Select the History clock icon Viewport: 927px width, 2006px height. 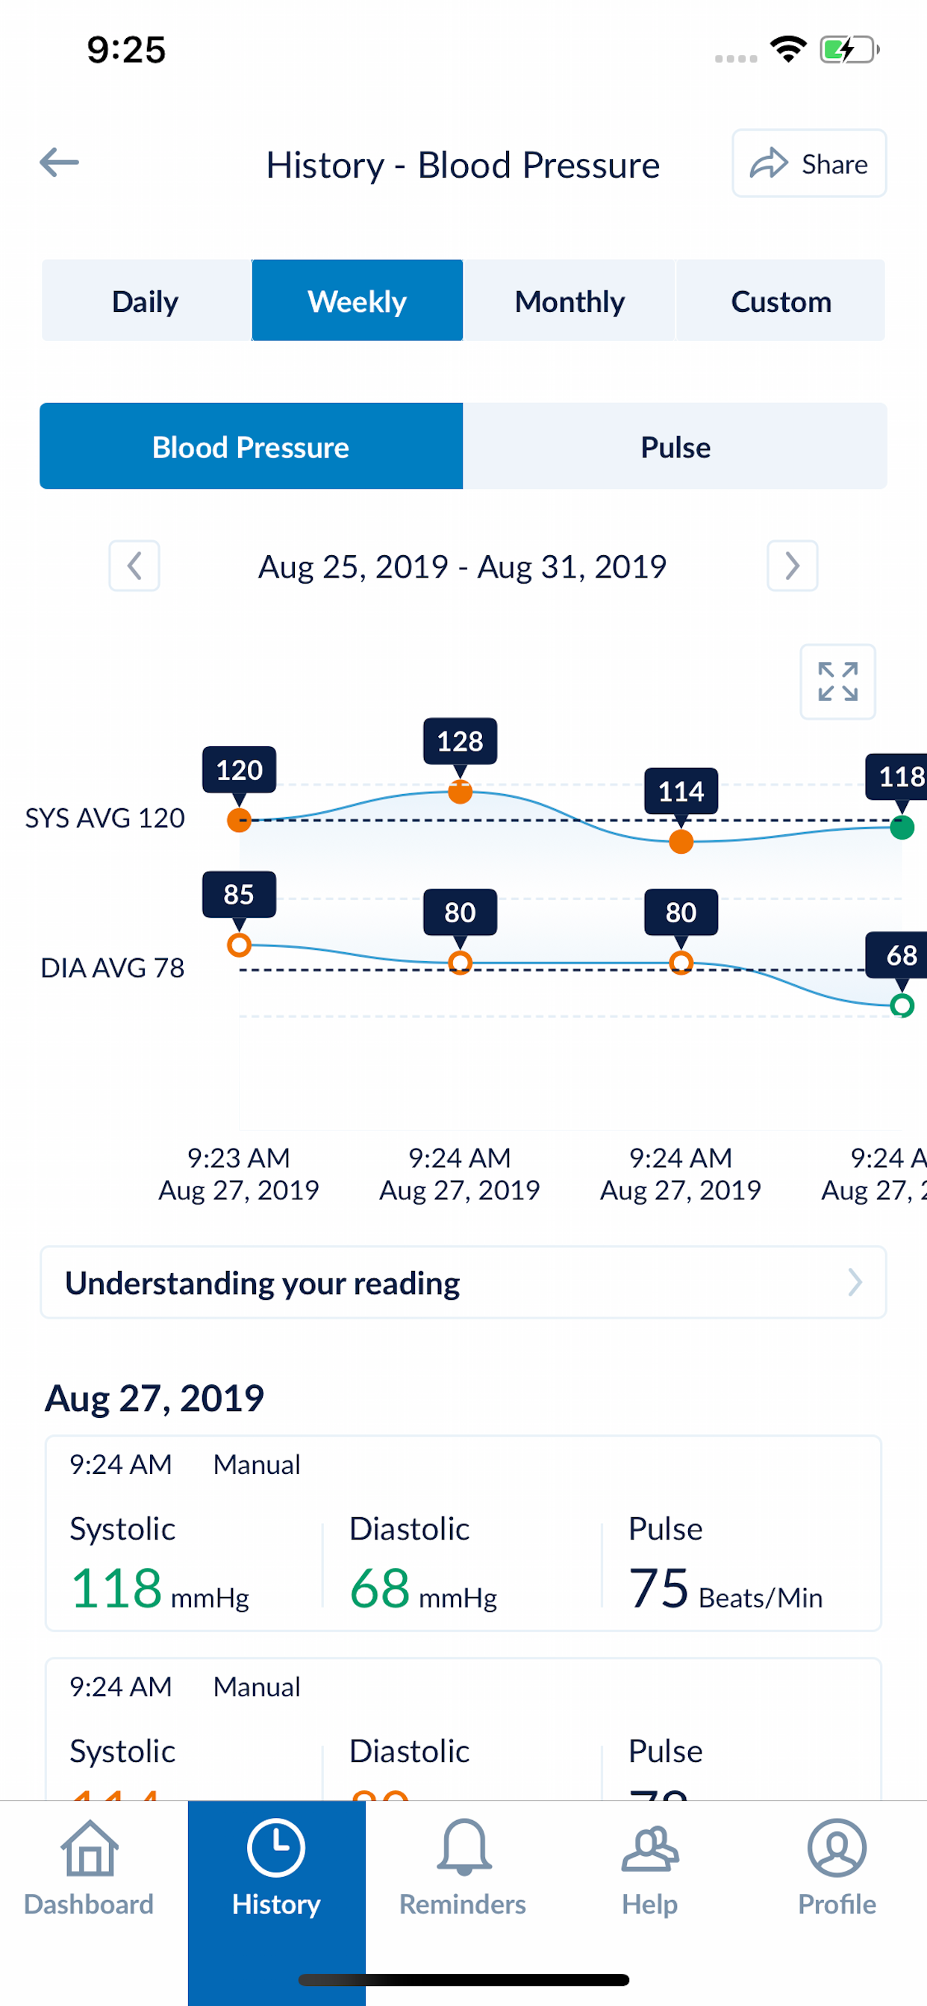[275, 1847]
